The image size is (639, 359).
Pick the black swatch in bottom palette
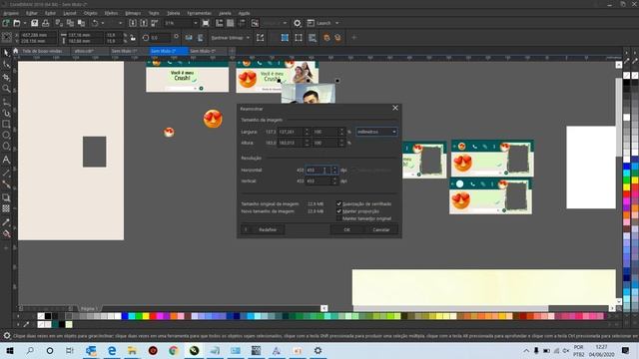click(48, 316)
